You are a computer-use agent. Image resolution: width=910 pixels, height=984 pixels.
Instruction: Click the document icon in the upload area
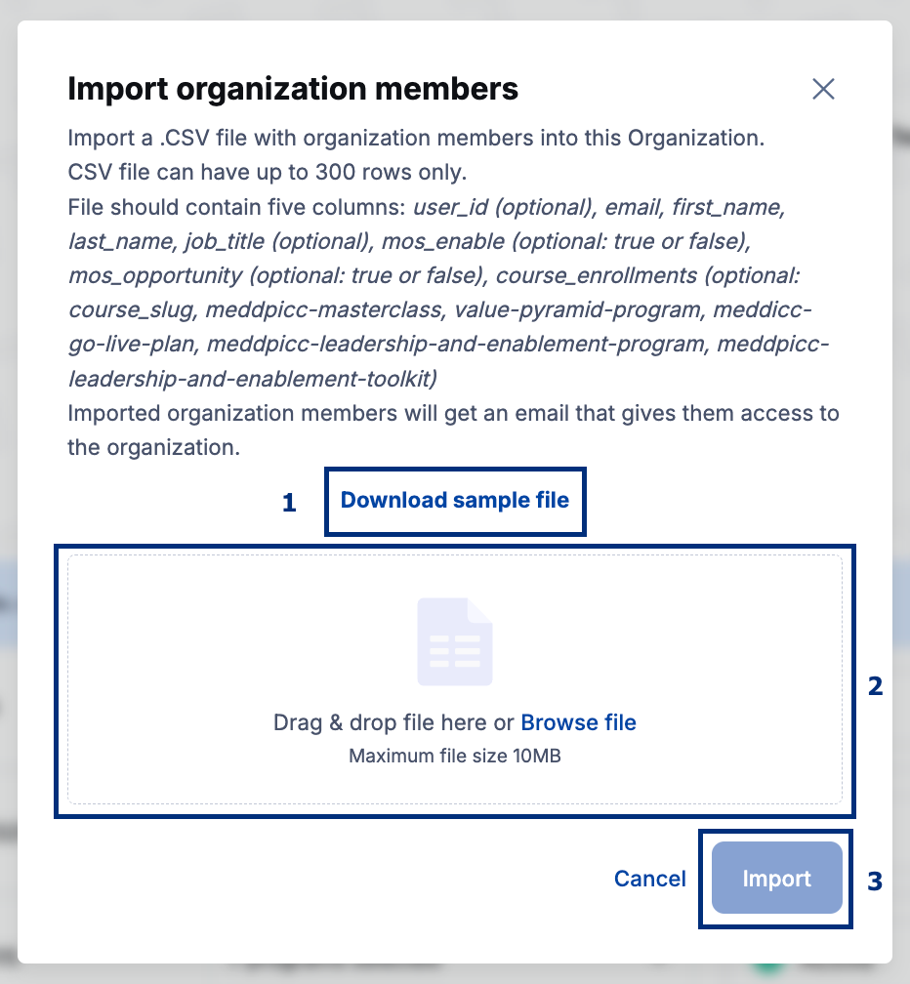(x=455, y=641)
